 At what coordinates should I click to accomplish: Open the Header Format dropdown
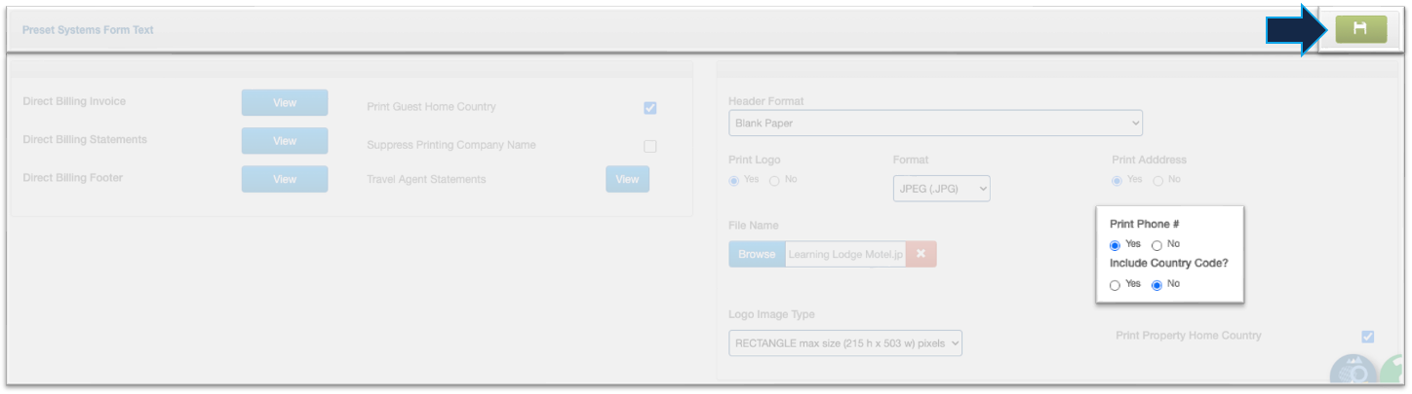[935, 124]
